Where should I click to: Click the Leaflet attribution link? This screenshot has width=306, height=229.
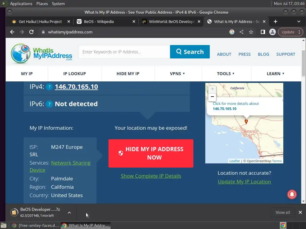click(x=234, y=161)
